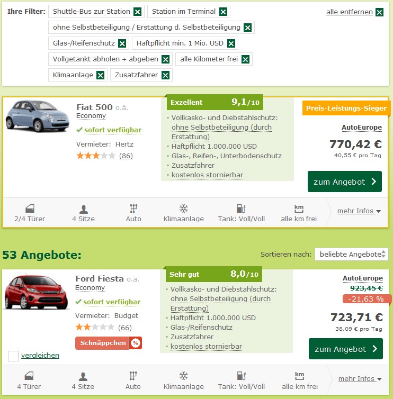
Task: Click zum Angebot for the Ford Fiesta
Action: (345, 349)
